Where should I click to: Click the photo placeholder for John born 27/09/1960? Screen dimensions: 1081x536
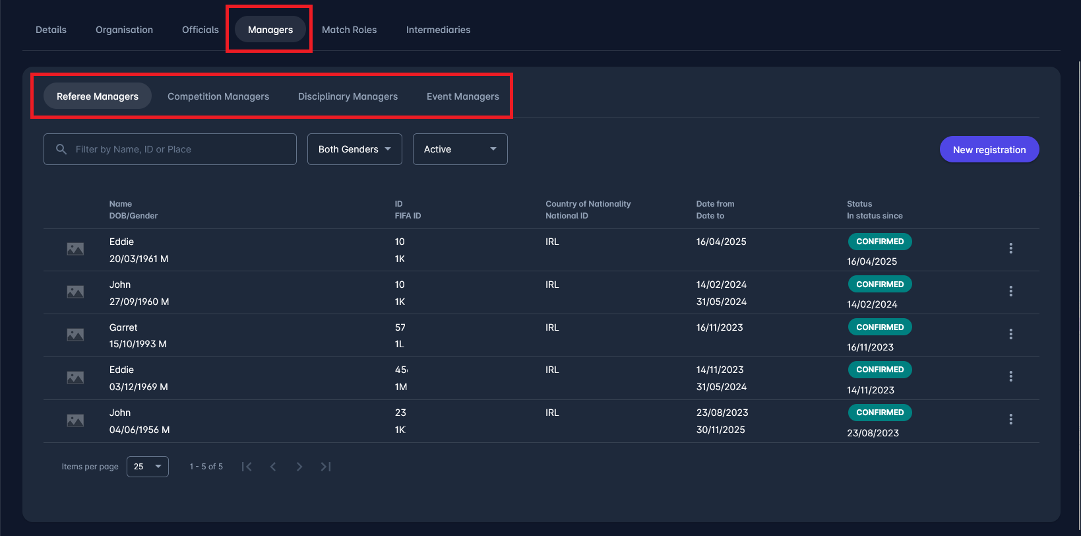[x=75, y=292]
